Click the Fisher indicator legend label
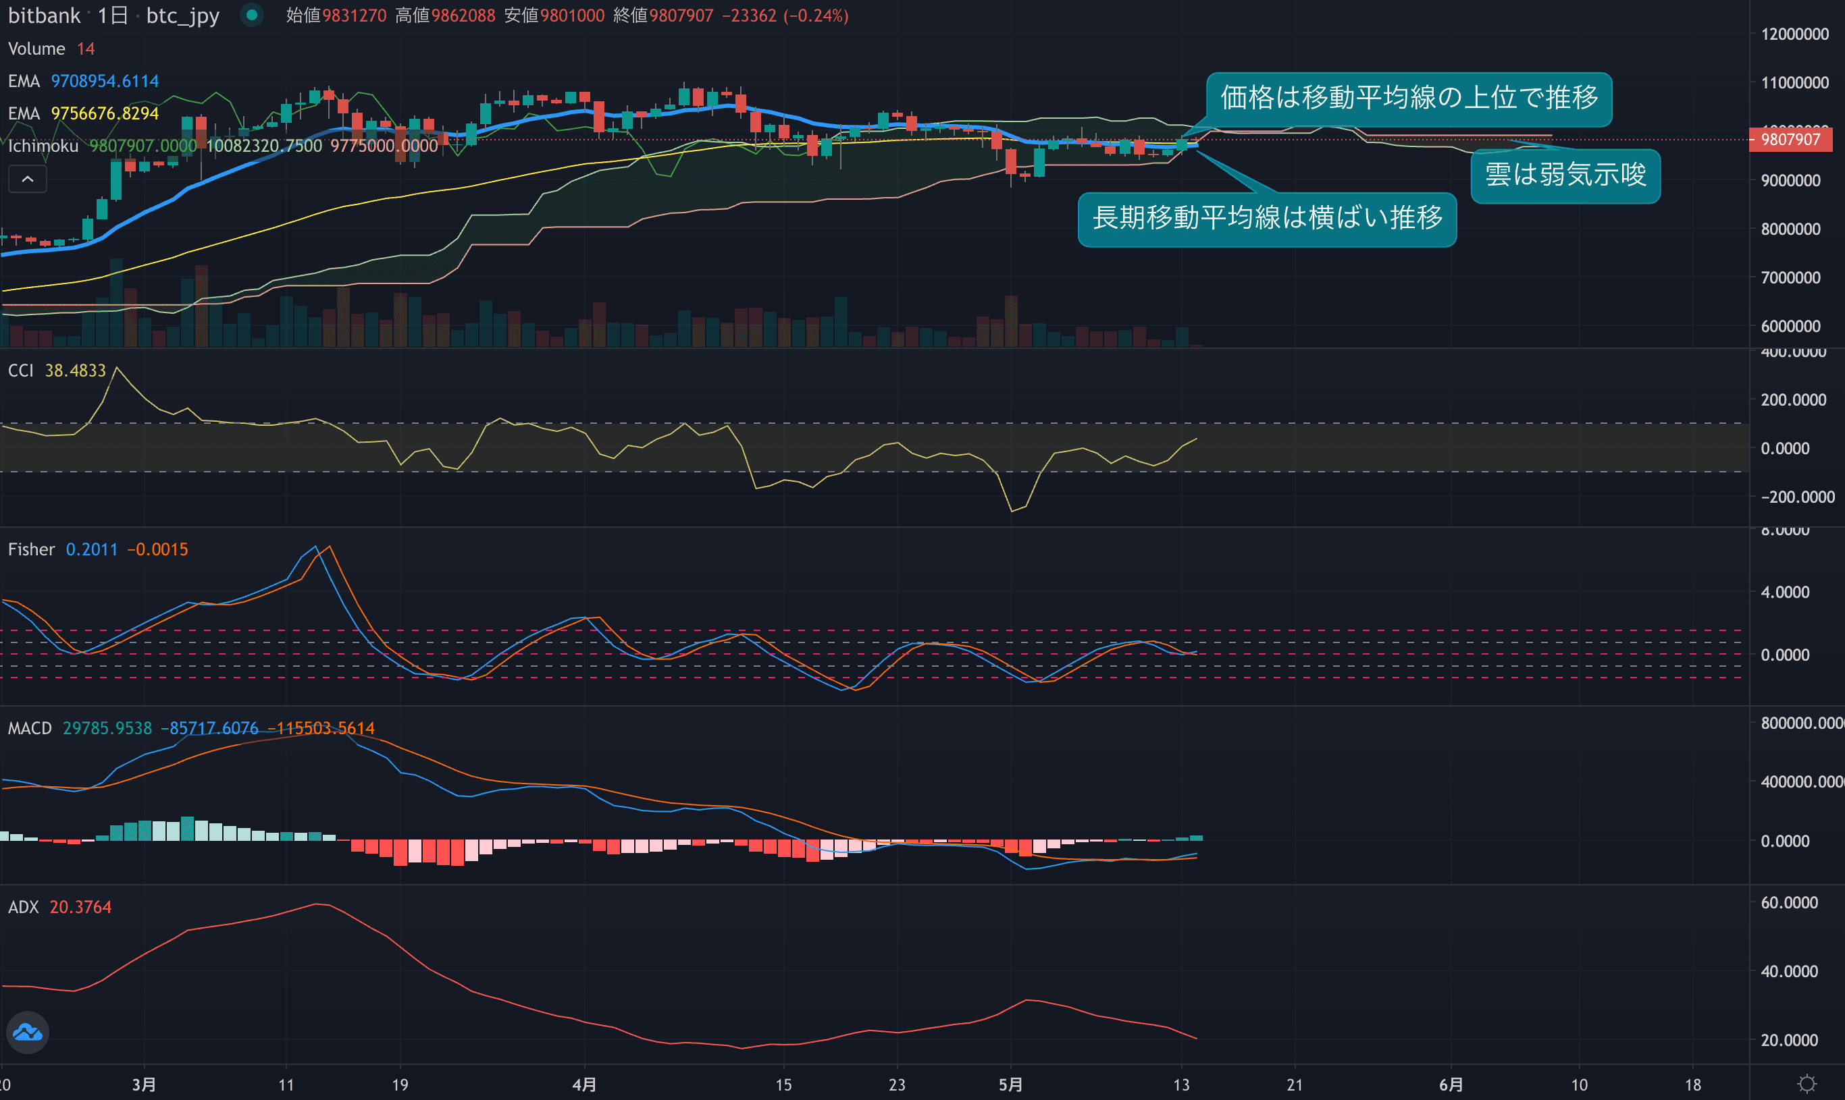Image resolution: width=1845 pixels, height=1100 pixels. tap(31, 549)
